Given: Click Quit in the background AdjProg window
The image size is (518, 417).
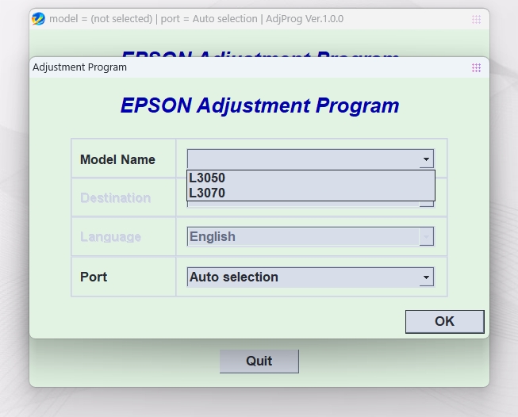Looking at the screenshot, I should 259,362.
